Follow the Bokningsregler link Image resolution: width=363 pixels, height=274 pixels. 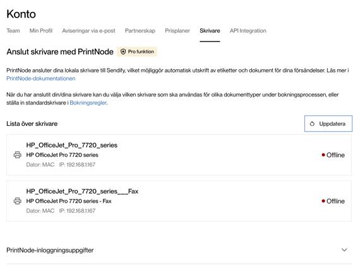pyautogui.click(x=88, y=103)
